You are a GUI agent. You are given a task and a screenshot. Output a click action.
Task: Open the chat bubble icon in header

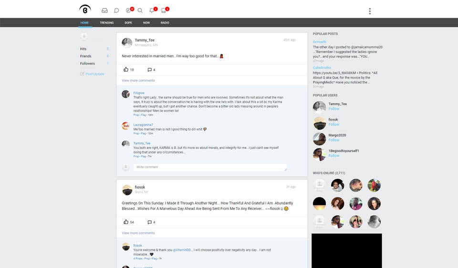116,10
